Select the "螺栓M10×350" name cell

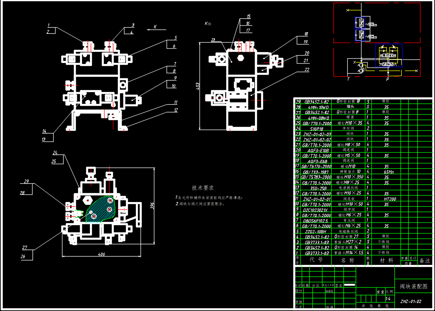pyautogui.click(x=350, y=177)
